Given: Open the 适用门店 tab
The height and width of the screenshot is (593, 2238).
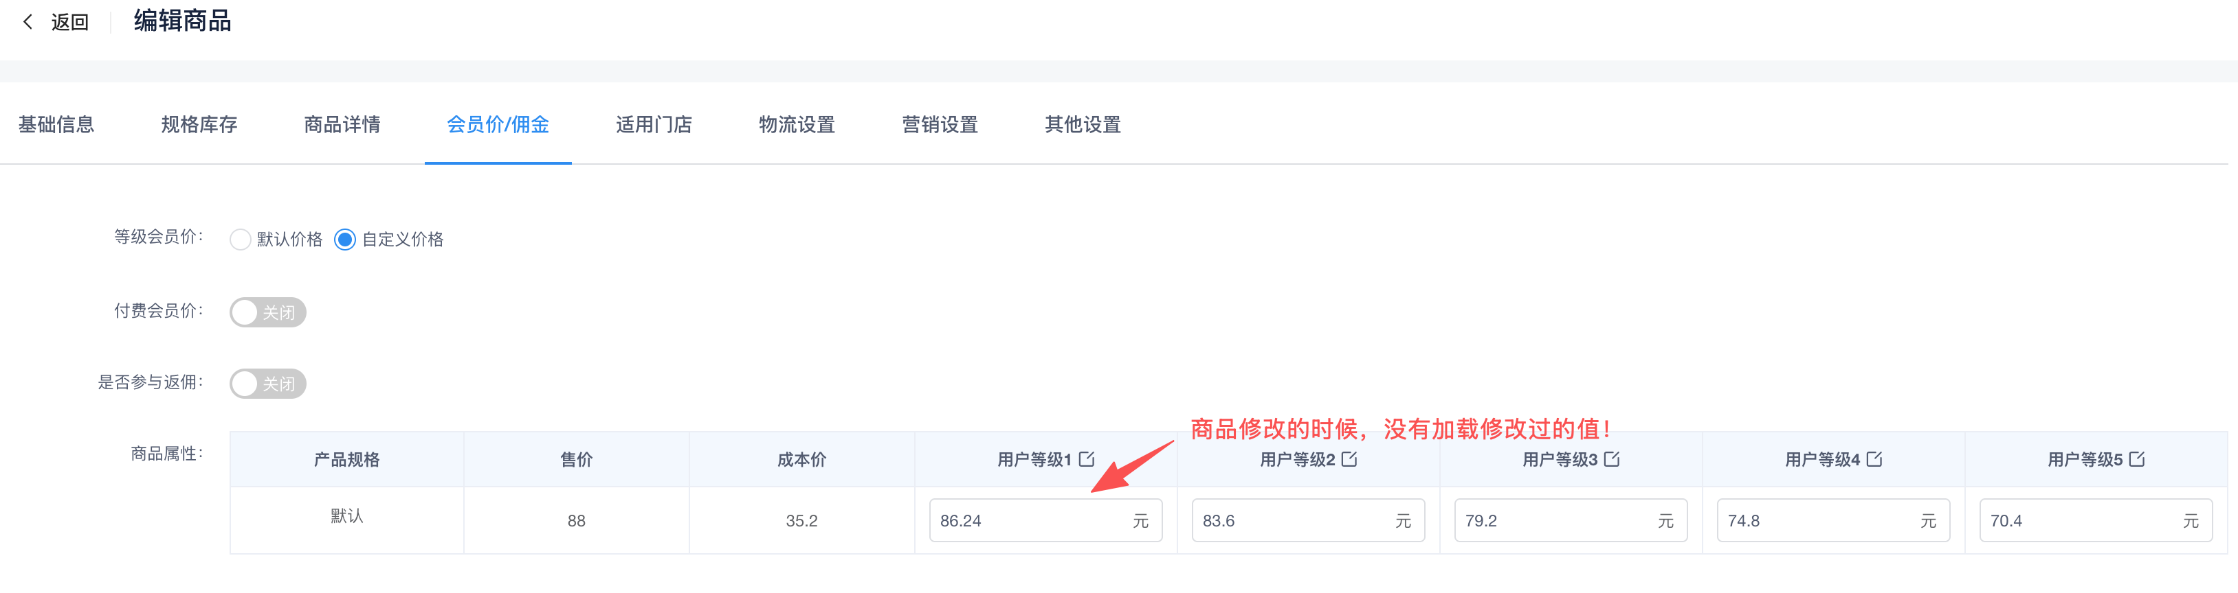Looking at the screenshot, I should tap(654, 125).
